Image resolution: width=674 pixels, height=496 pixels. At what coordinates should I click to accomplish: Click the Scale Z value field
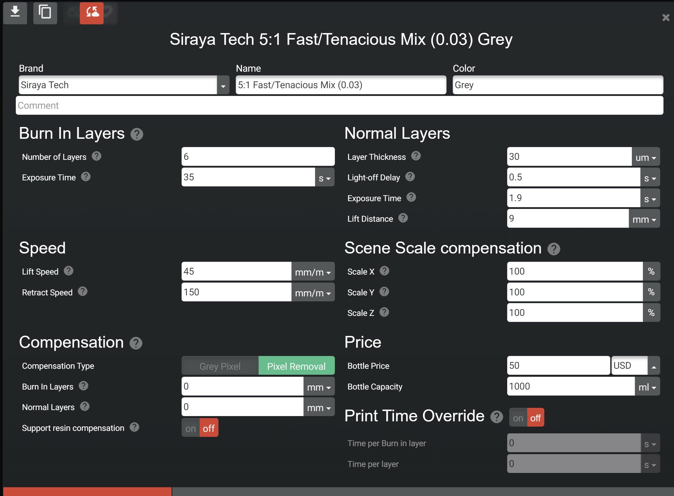[x=575, y=313]
